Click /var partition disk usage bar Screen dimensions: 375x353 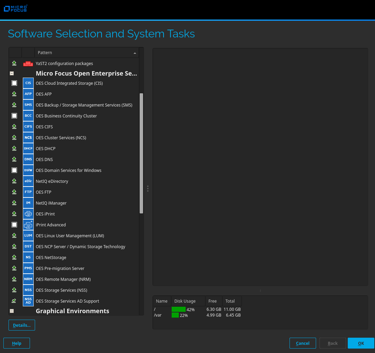tap(175, 315)
